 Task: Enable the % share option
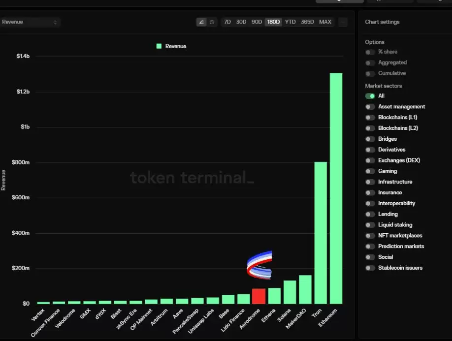click(x=370, y=52)
